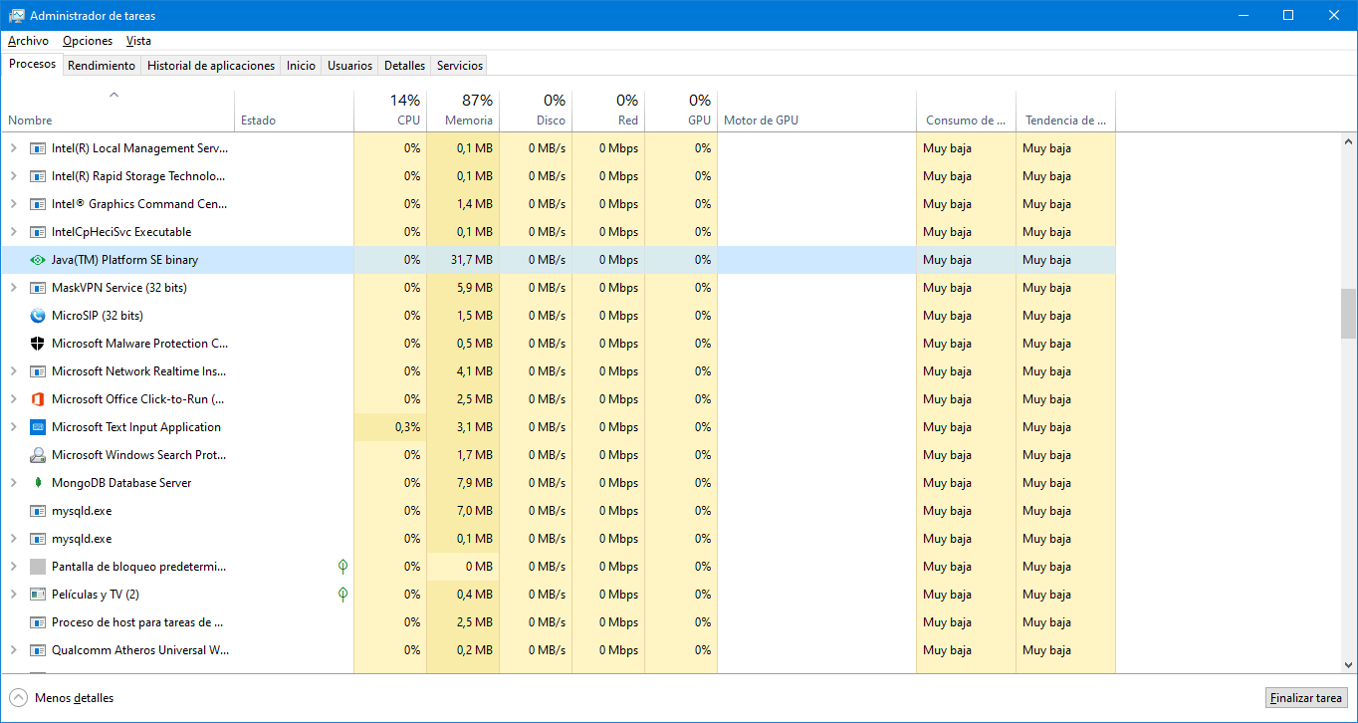Image resolution: width=1358 pixels, height=723 pixels.
Task: Expand the Microsoft Office Click-to-Run row
Action: (x=13, y=399)
